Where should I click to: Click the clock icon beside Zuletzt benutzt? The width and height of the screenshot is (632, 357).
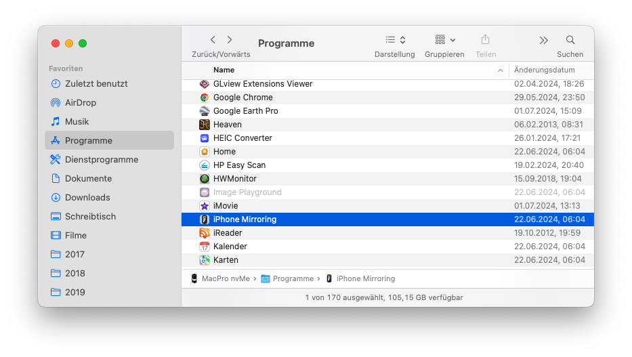[56, 84]
